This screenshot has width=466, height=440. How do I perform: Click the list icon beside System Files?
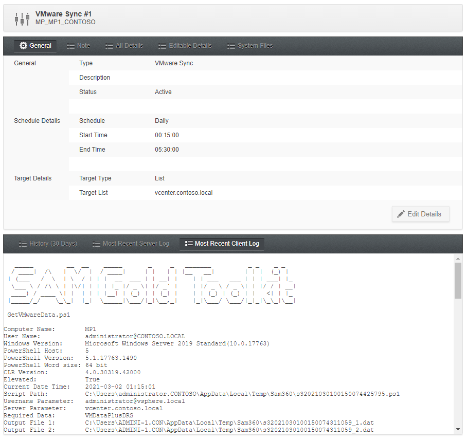click(x=231, y=46)
